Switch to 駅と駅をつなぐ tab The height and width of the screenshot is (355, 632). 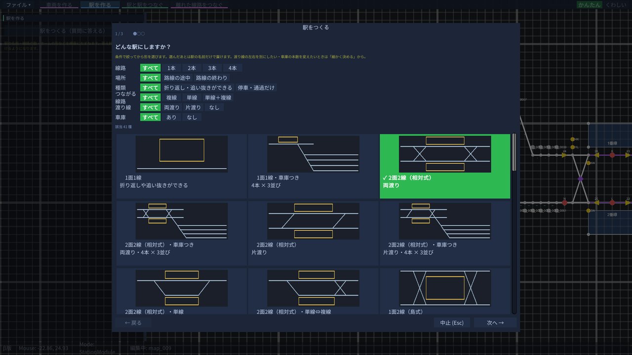[146, 4]
